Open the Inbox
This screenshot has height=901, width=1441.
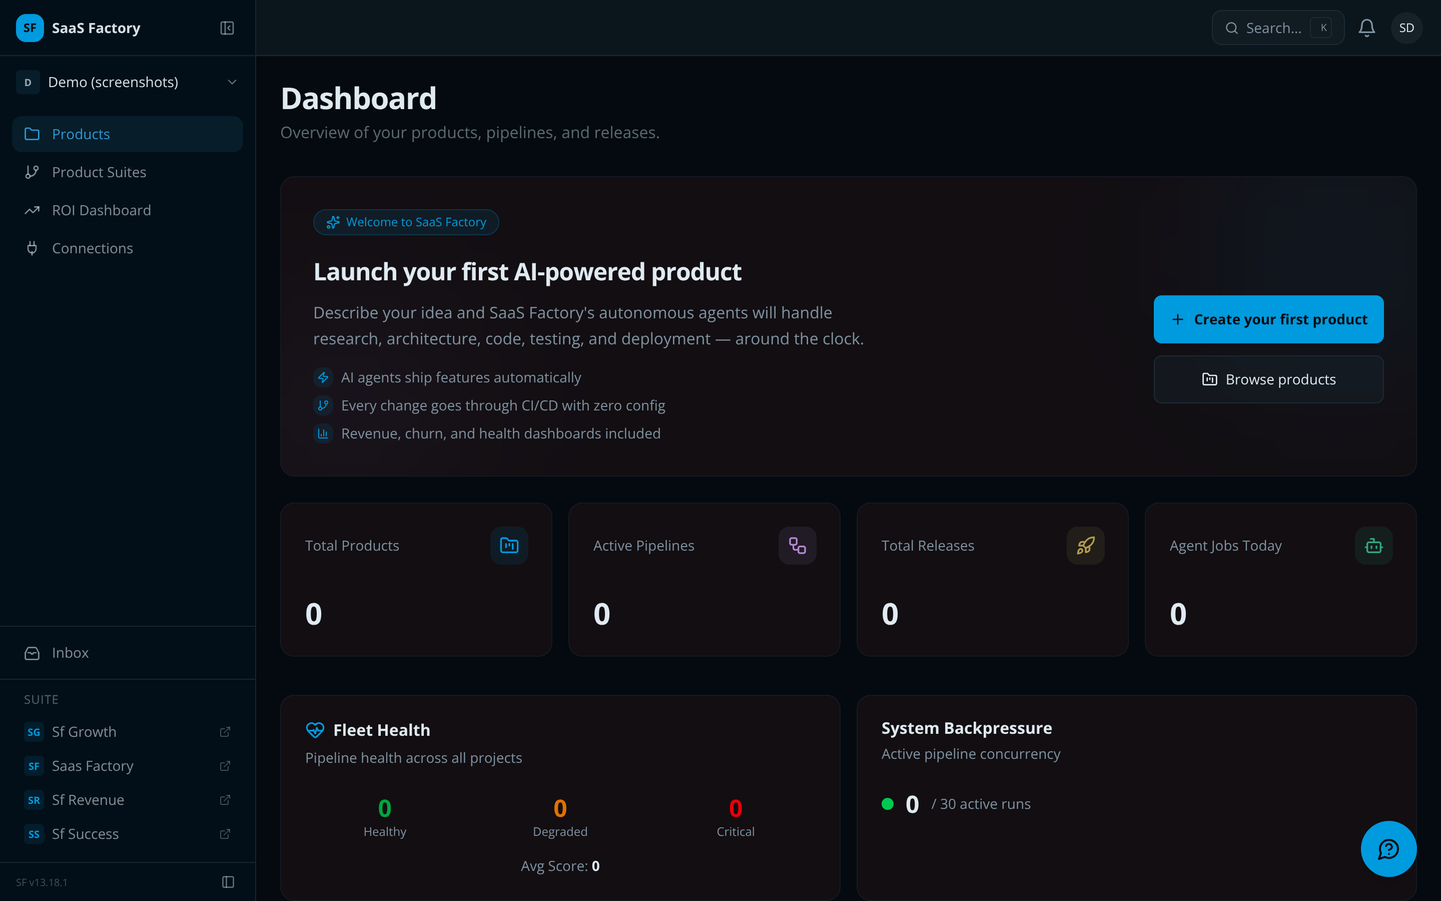click(x=128, y=653)
